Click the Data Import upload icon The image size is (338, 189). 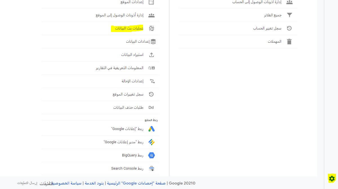152,55
